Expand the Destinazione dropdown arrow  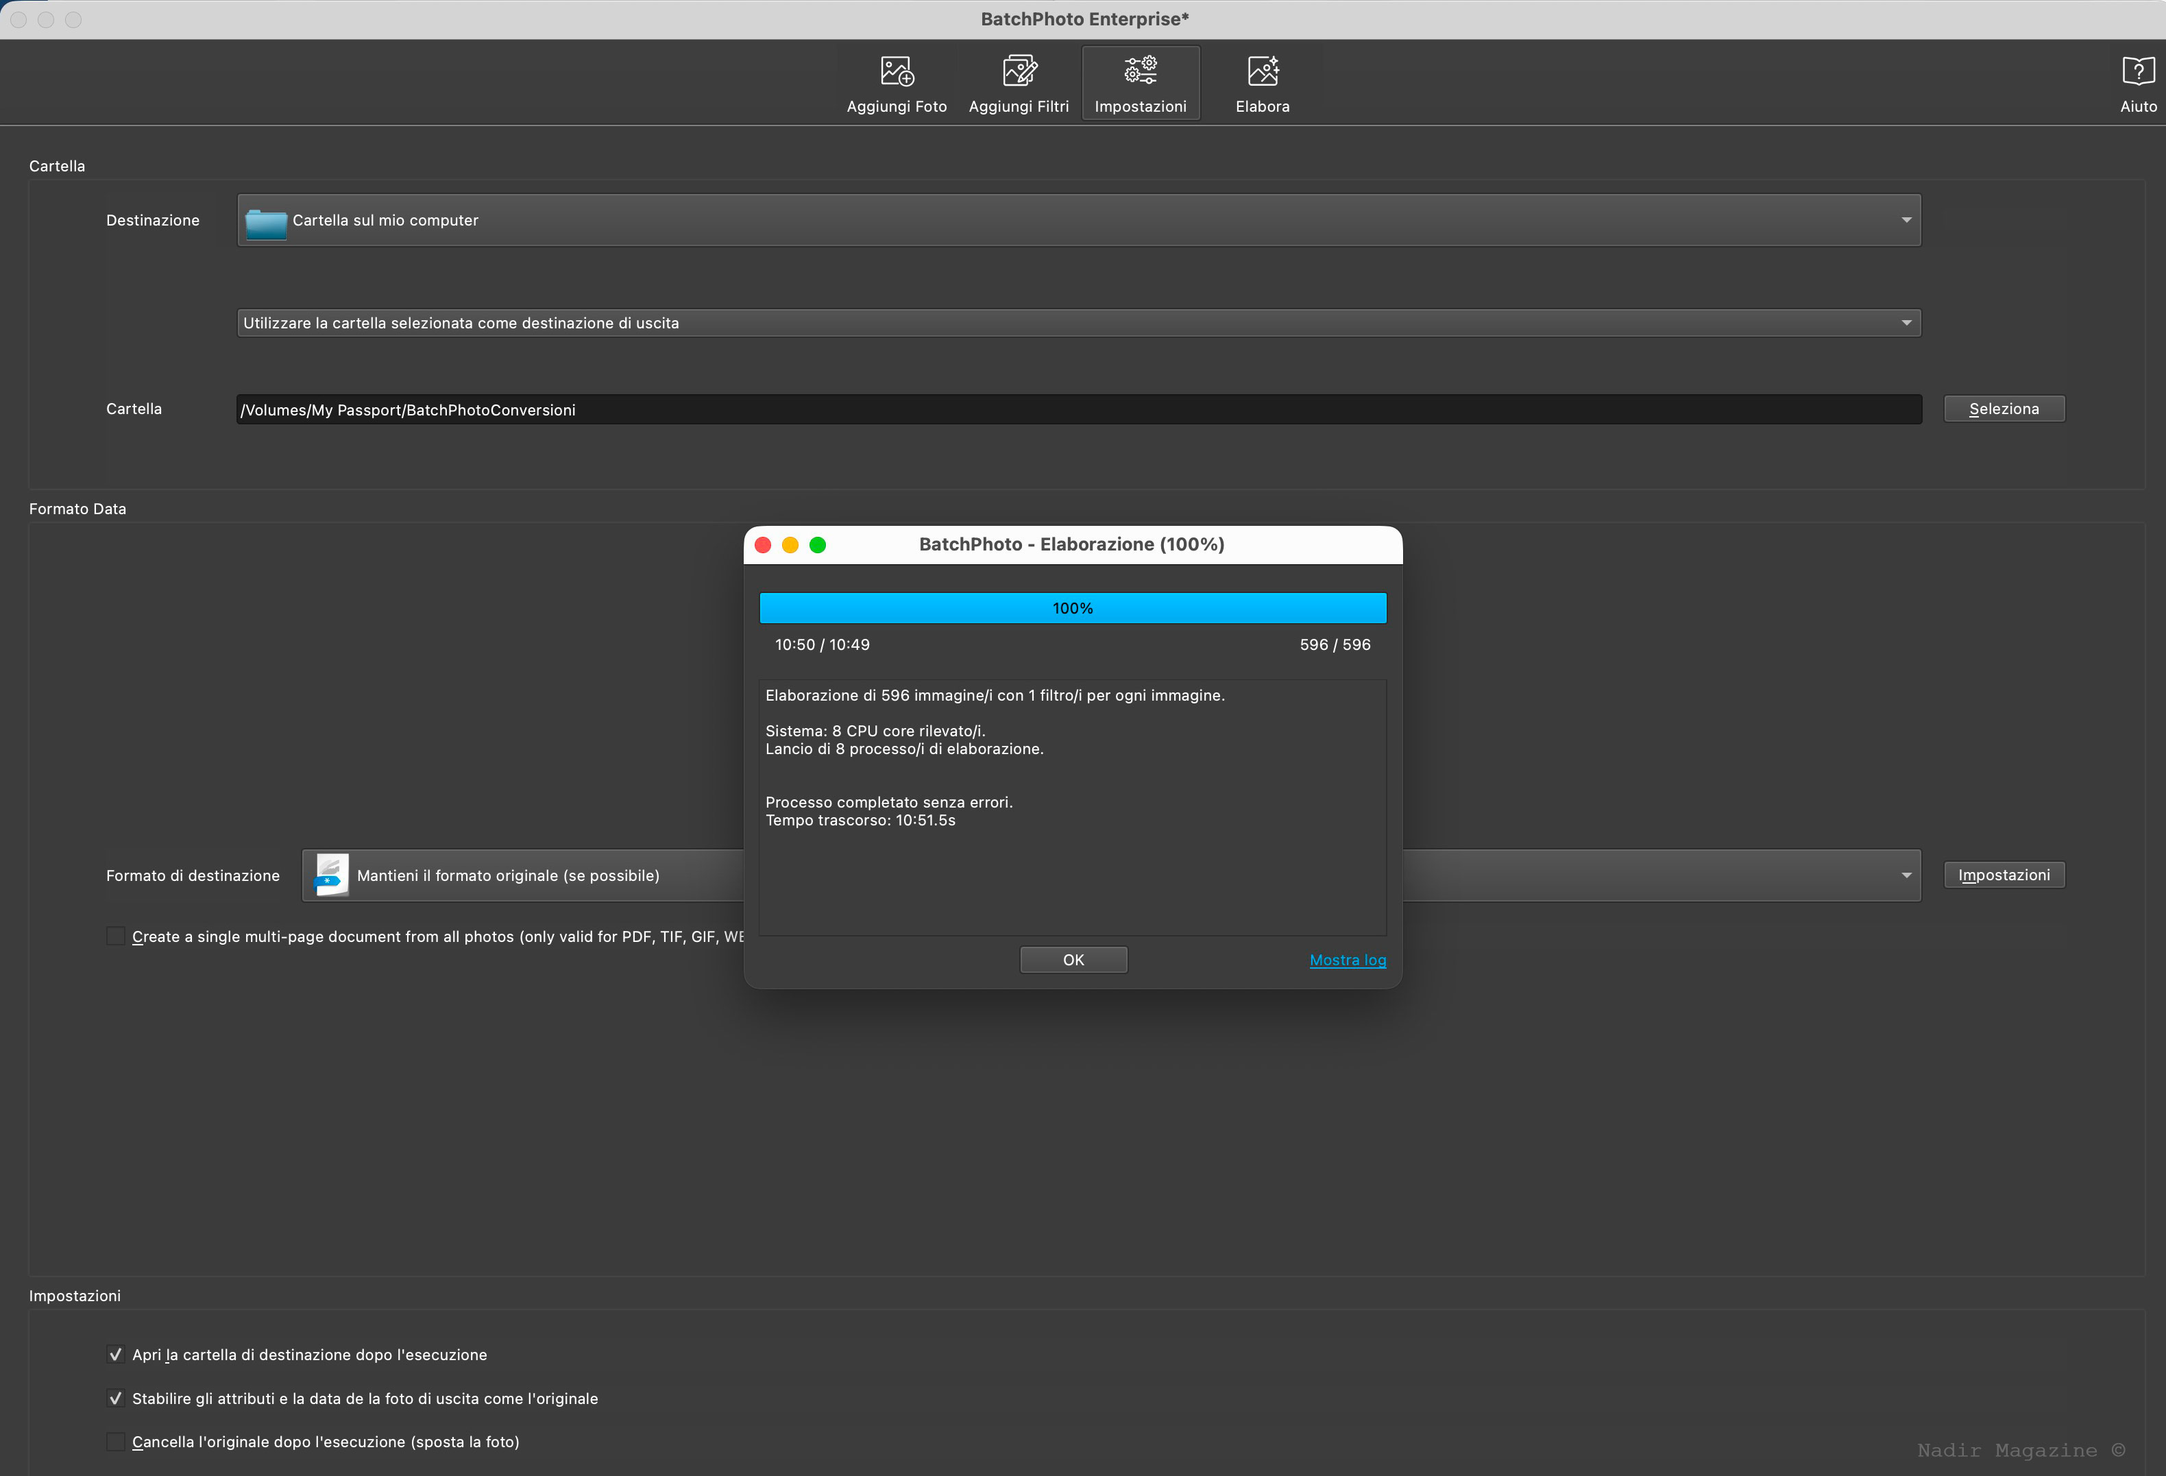click(x=1906, y=221)
